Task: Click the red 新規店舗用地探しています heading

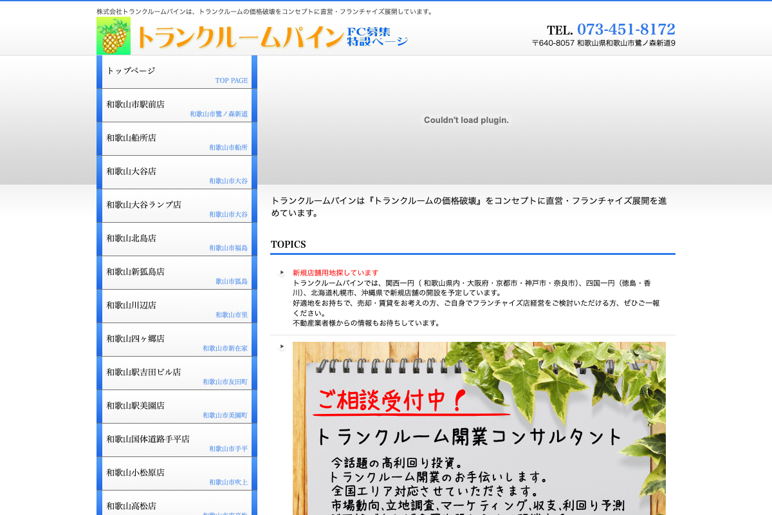Action: [336, 273]
